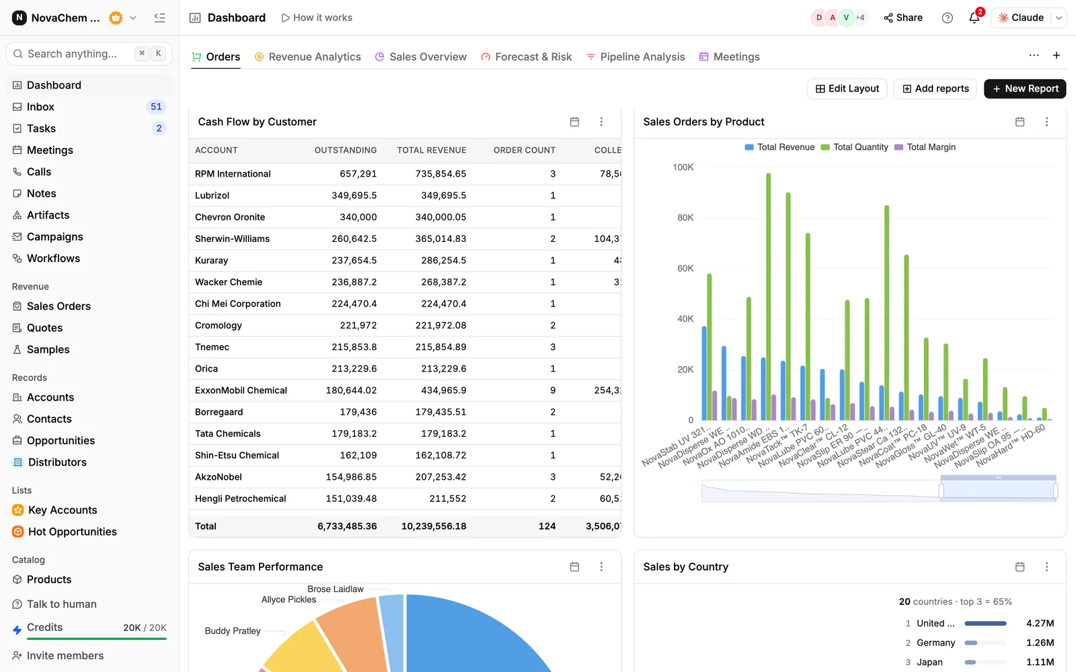The image size is (1076, 672).
Task: Open calendar filter on Sales Orders by Product
Action: pos(1020,122)
